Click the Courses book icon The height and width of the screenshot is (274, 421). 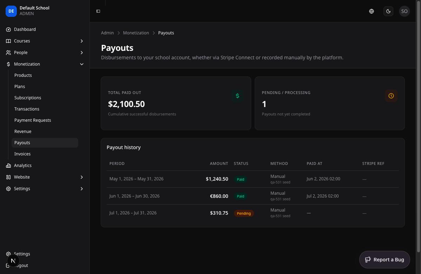pyautogui.click(x=8, y=41)
